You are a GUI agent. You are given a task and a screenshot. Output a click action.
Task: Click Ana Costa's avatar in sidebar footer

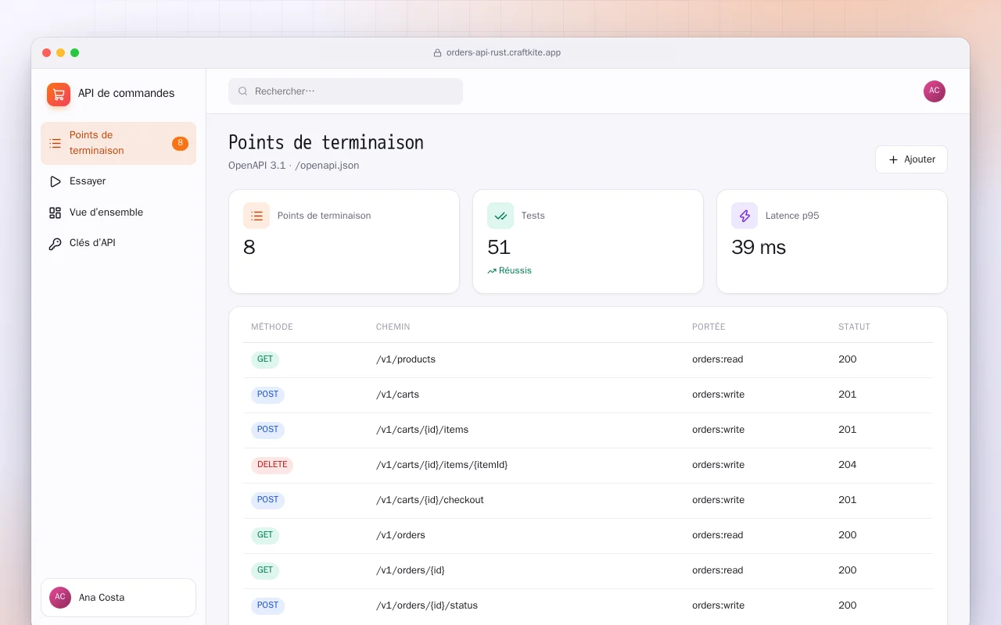[60, 598]
